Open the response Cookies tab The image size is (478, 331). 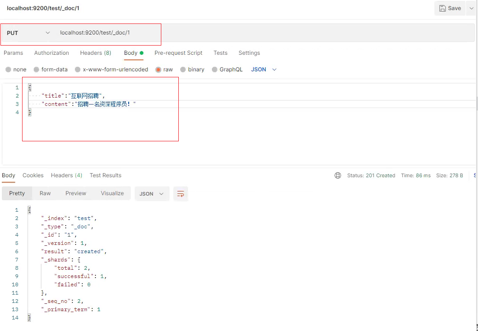click(33, 175)
